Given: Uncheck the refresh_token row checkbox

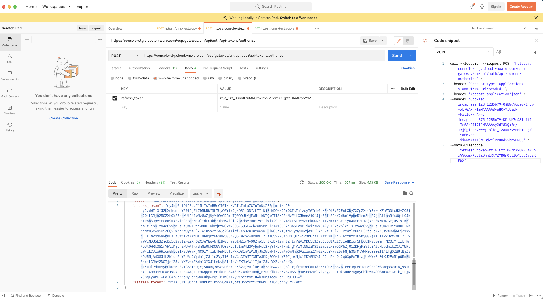Looking at the screenshot, I should [115, 98].
